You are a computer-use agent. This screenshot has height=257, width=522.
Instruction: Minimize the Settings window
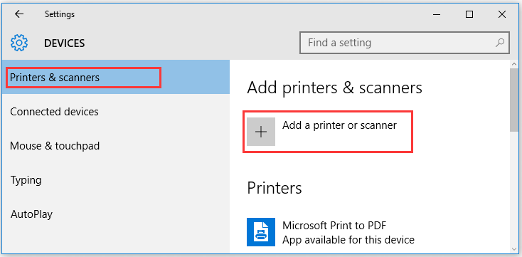[x=437, y=14]
